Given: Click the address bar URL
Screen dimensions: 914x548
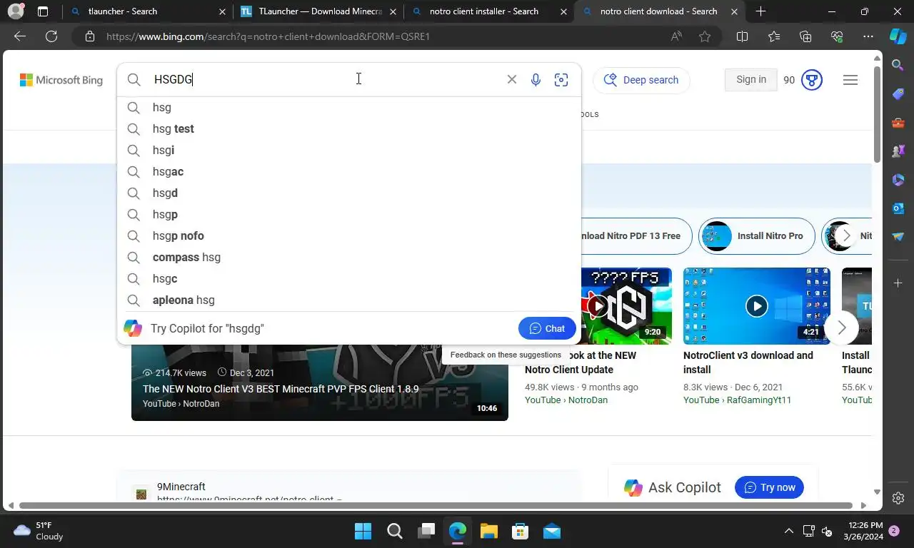Looking at the screenshot, I should (268, 36).
